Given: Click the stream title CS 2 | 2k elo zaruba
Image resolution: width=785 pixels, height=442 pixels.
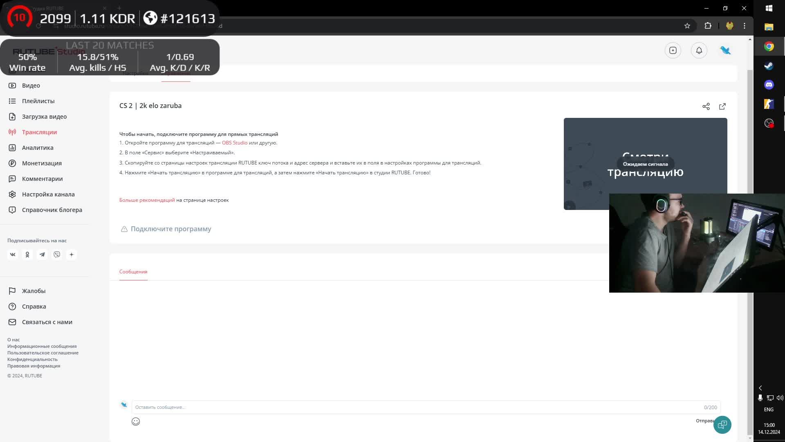Looking at the screenshot, I should (x=150, y=106).
